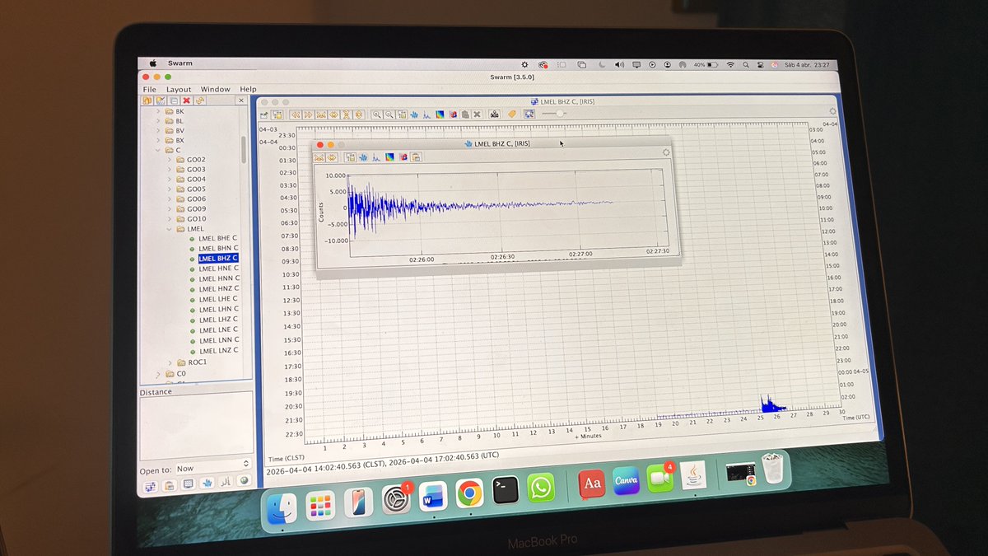Click the wave icon at bottom of sidebar
The image size is (988, 556).
coord(207,483)
